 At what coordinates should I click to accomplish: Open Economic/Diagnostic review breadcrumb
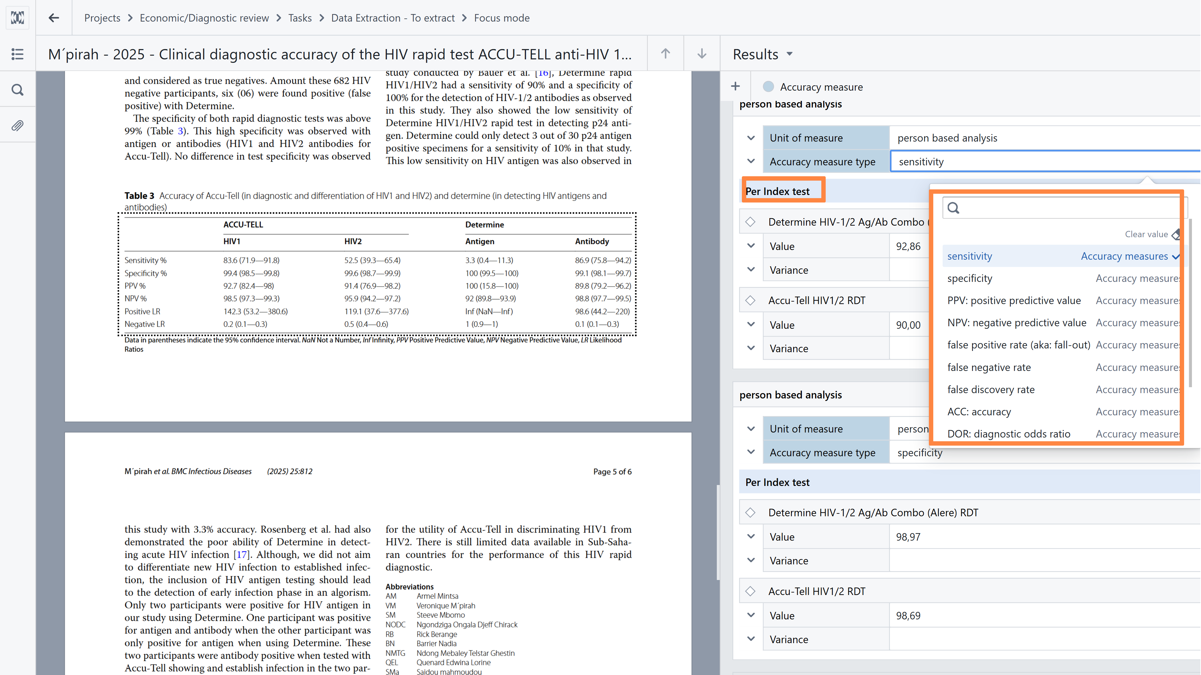[x=204, y=18]
